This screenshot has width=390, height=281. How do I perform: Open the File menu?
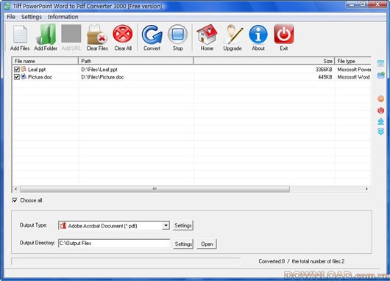(11, 17)
